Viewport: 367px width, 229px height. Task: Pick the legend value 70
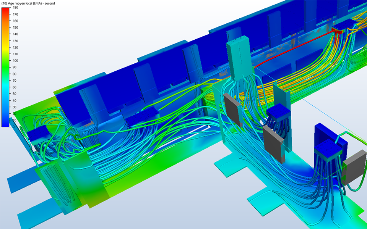point(15,81)
